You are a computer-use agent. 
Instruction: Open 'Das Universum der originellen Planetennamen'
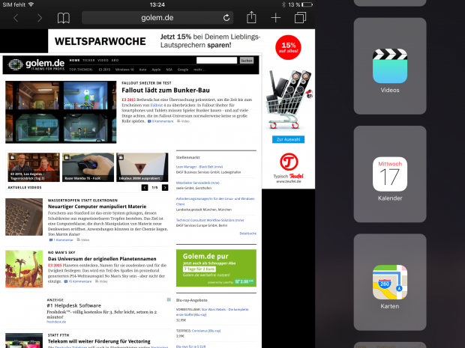pyautogui.click(x=102, y=259)
